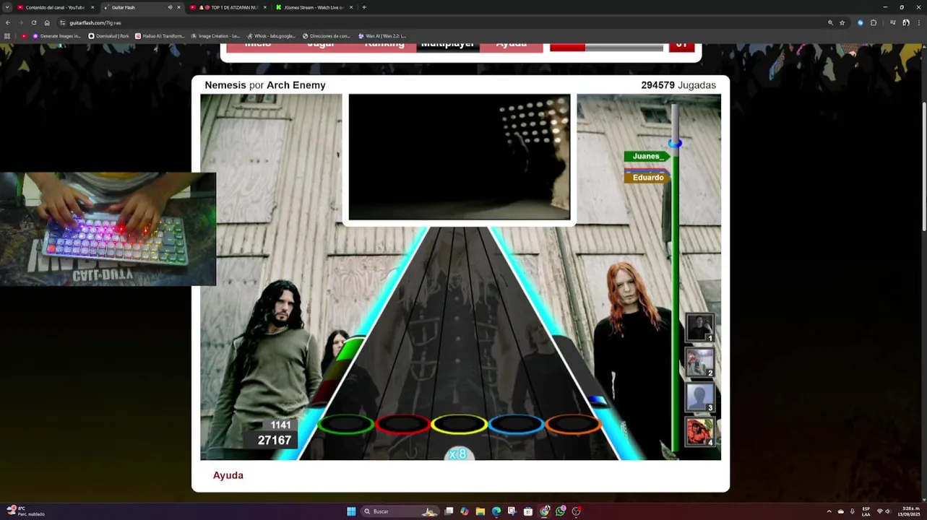Open the clock and date panel
The height and width of the screenshot is (520, 927).
click(x=910, y=511)
